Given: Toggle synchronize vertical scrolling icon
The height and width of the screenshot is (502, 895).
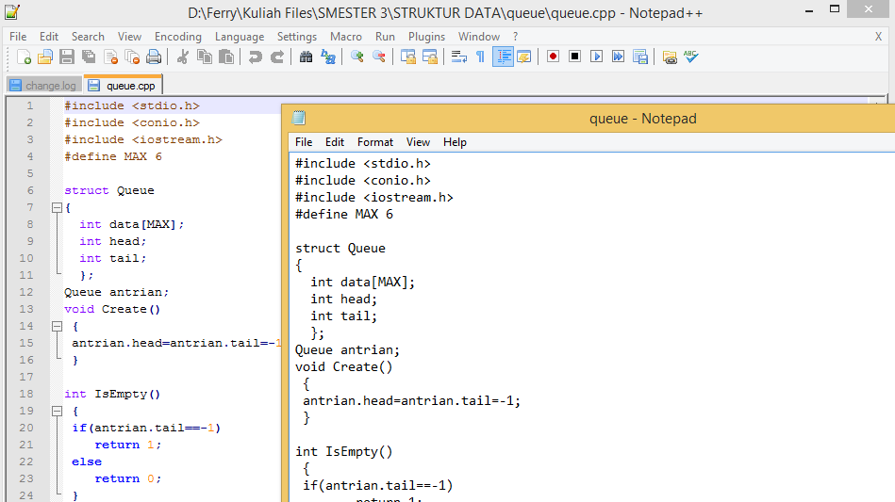Looking at the screenshot, I should tap(408, 57).
